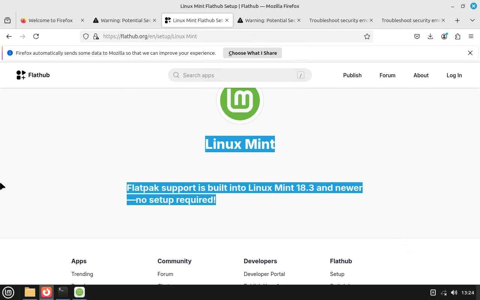Open the Developer Portal footer link

click(264, 274)
